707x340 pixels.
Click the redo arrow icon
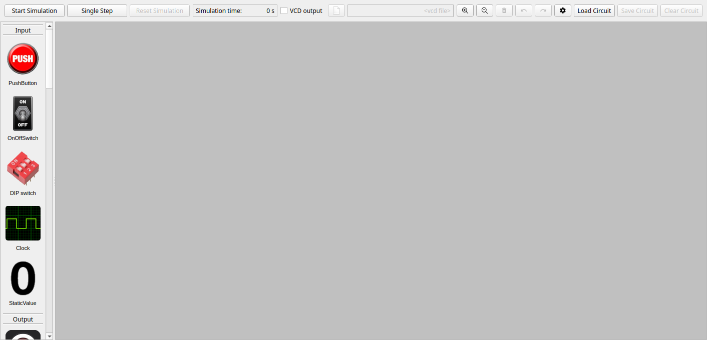(x=543, y=10)
